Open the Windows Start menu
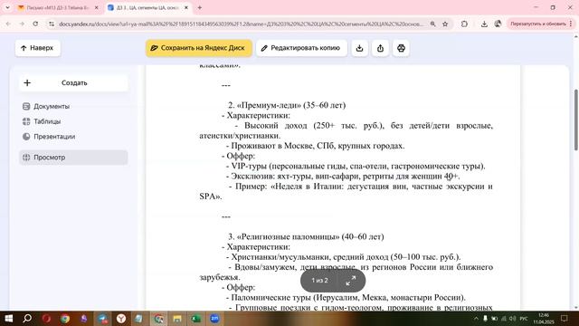579x326 pixels. click(x=8, y=318)
